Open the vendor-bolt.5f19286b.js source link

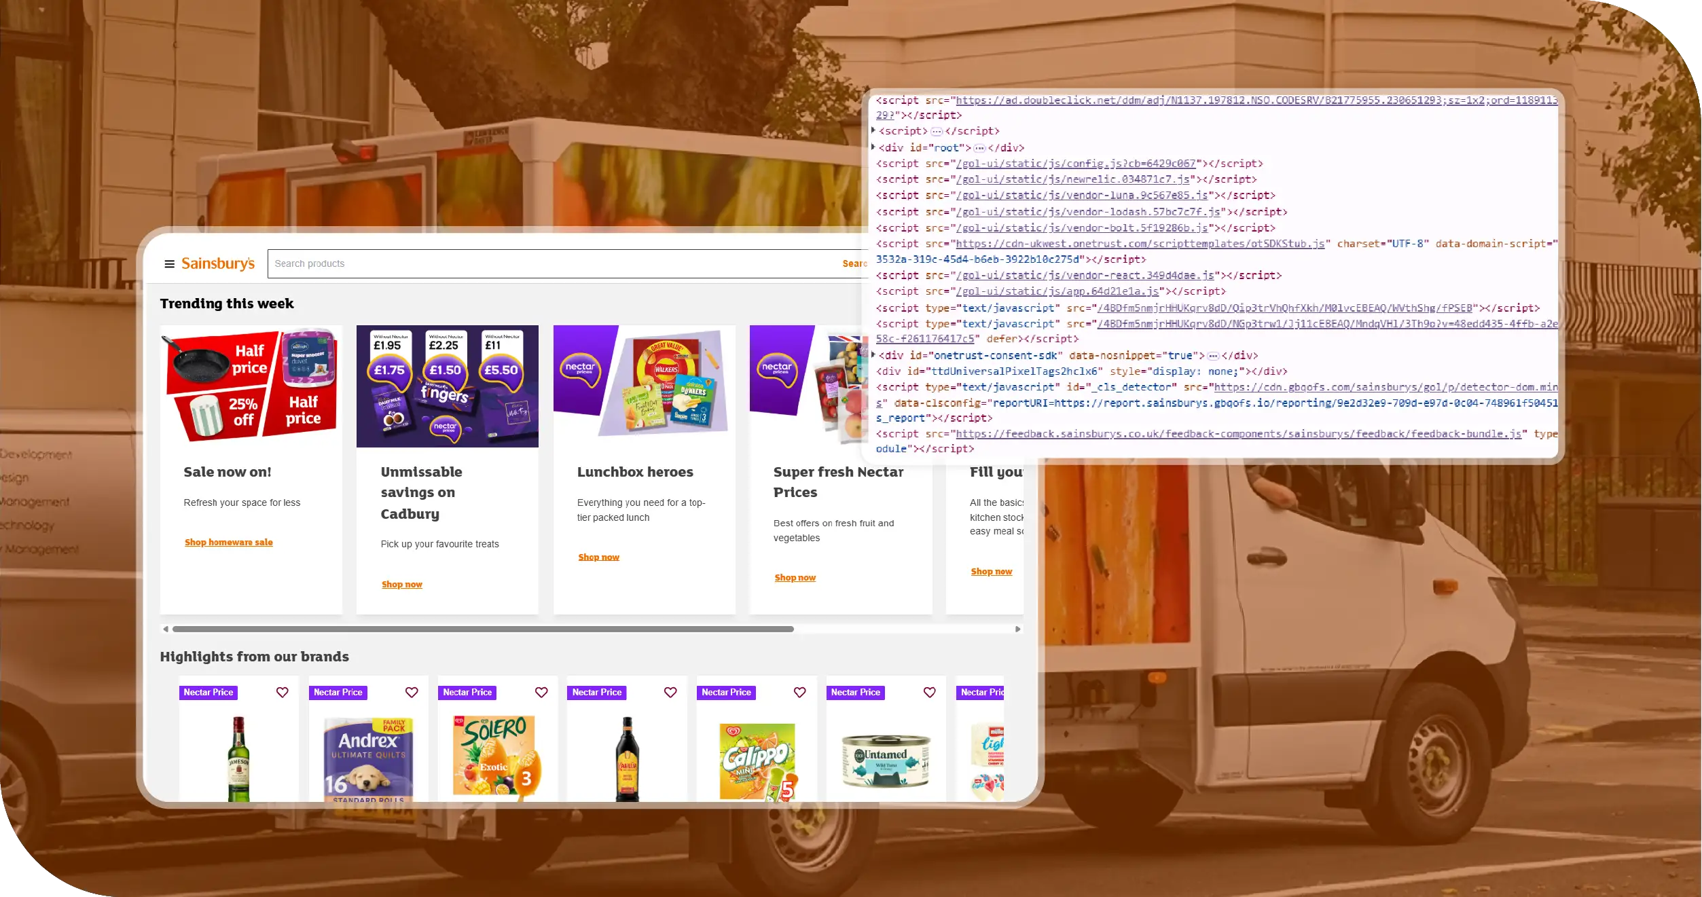pyautogui.click(x=1082, y=228)
